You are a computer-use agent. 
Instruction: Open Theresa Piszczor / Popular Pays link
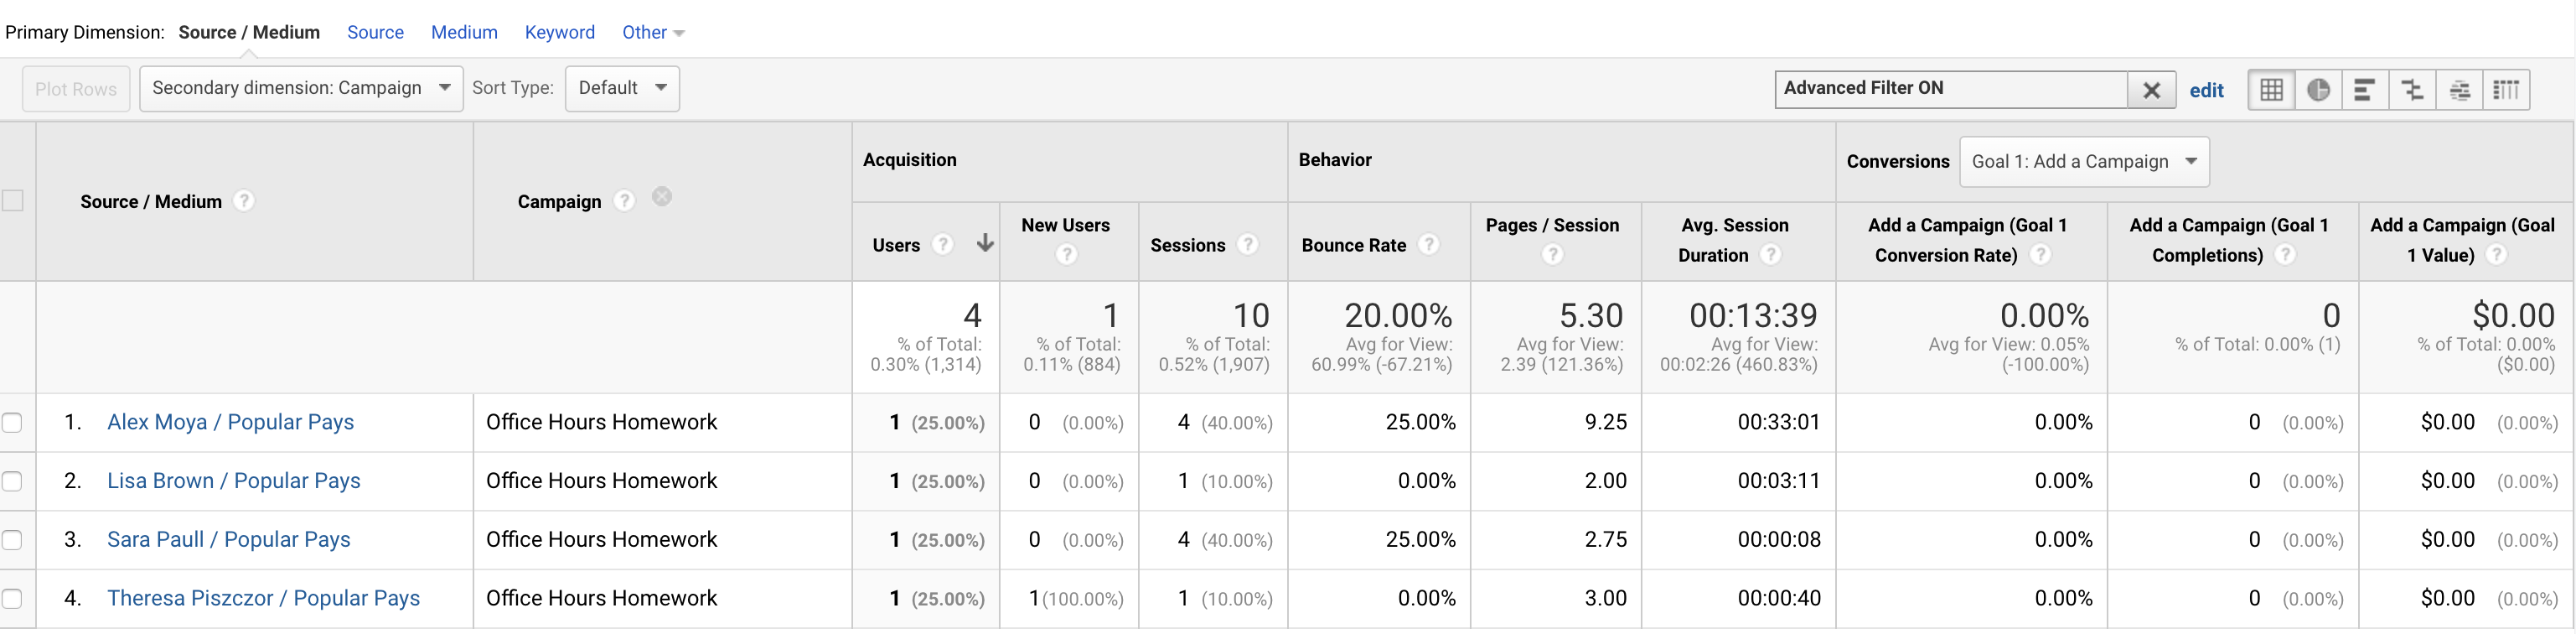(x=263, y=598)
